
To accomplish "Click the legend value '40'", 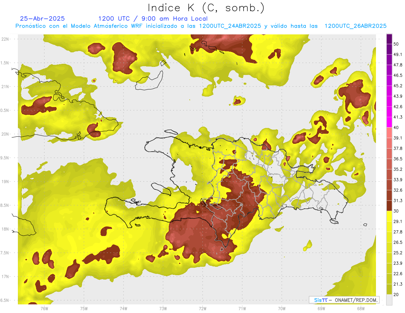I will pyautogui.click(x=396, y=128).
